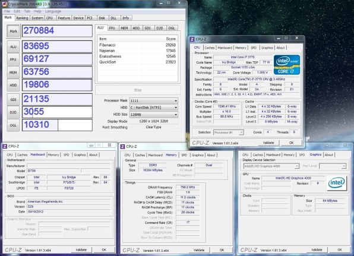The height and width of the screenshot is (256, 354).
Task: Click the Stop button in CrystalMark
Action: [138, 90]
